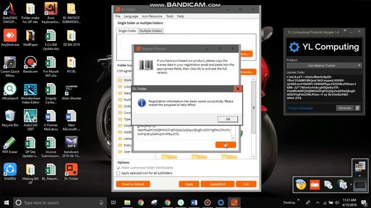Open the Dr. Folder desktop shortcut

[x=71, y=172]
